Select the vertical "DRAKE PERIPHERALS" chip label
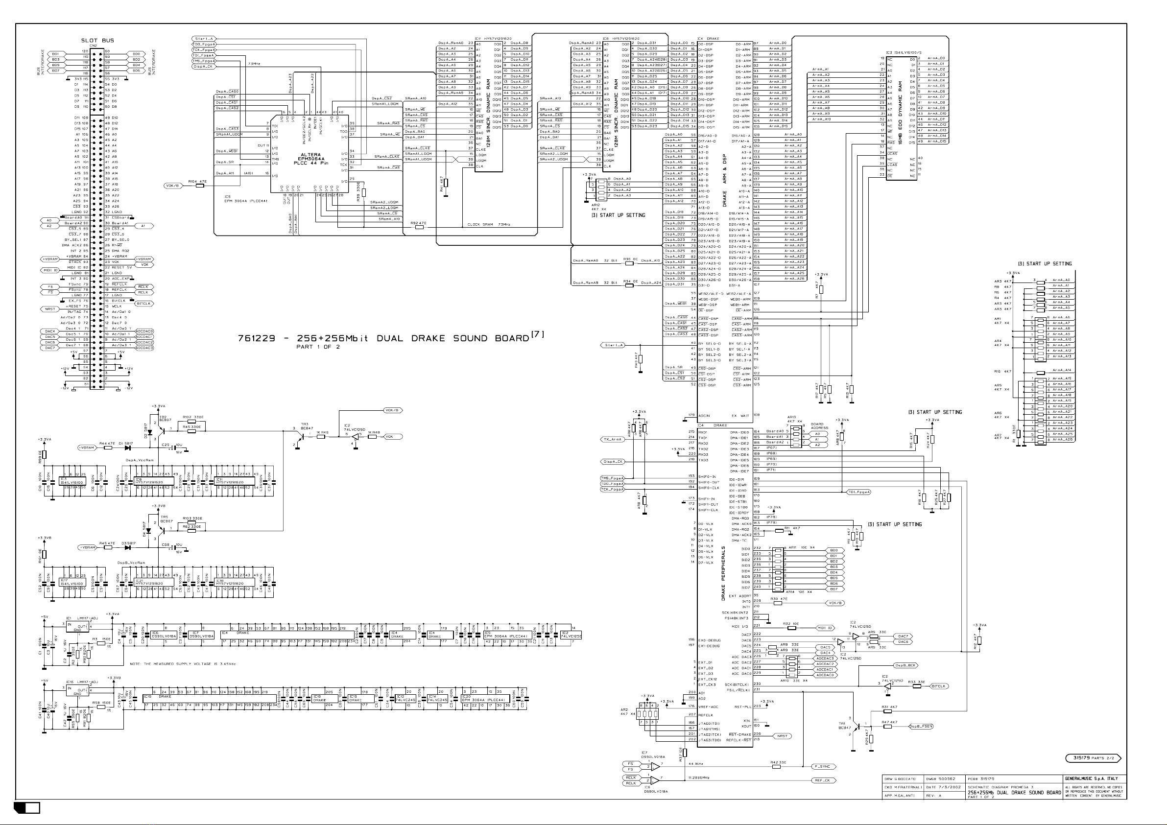 point(723,573)
